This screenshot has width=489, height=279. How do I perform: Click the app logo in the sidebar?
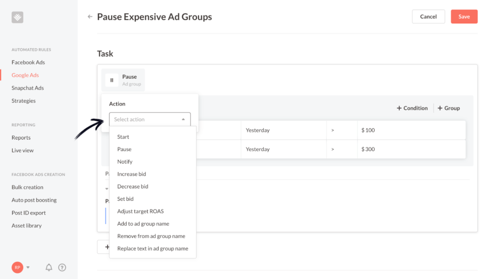pyautogui.click(x=18, y=17)
